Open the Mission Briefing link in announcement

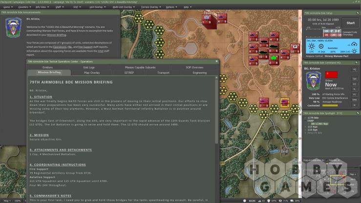[57, 35]
